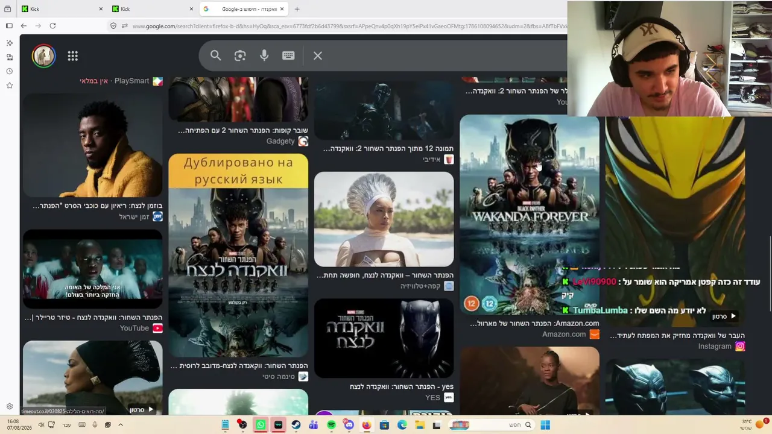
Task: Open WhatsApp from the taskbar
Action: pos(261,425)
